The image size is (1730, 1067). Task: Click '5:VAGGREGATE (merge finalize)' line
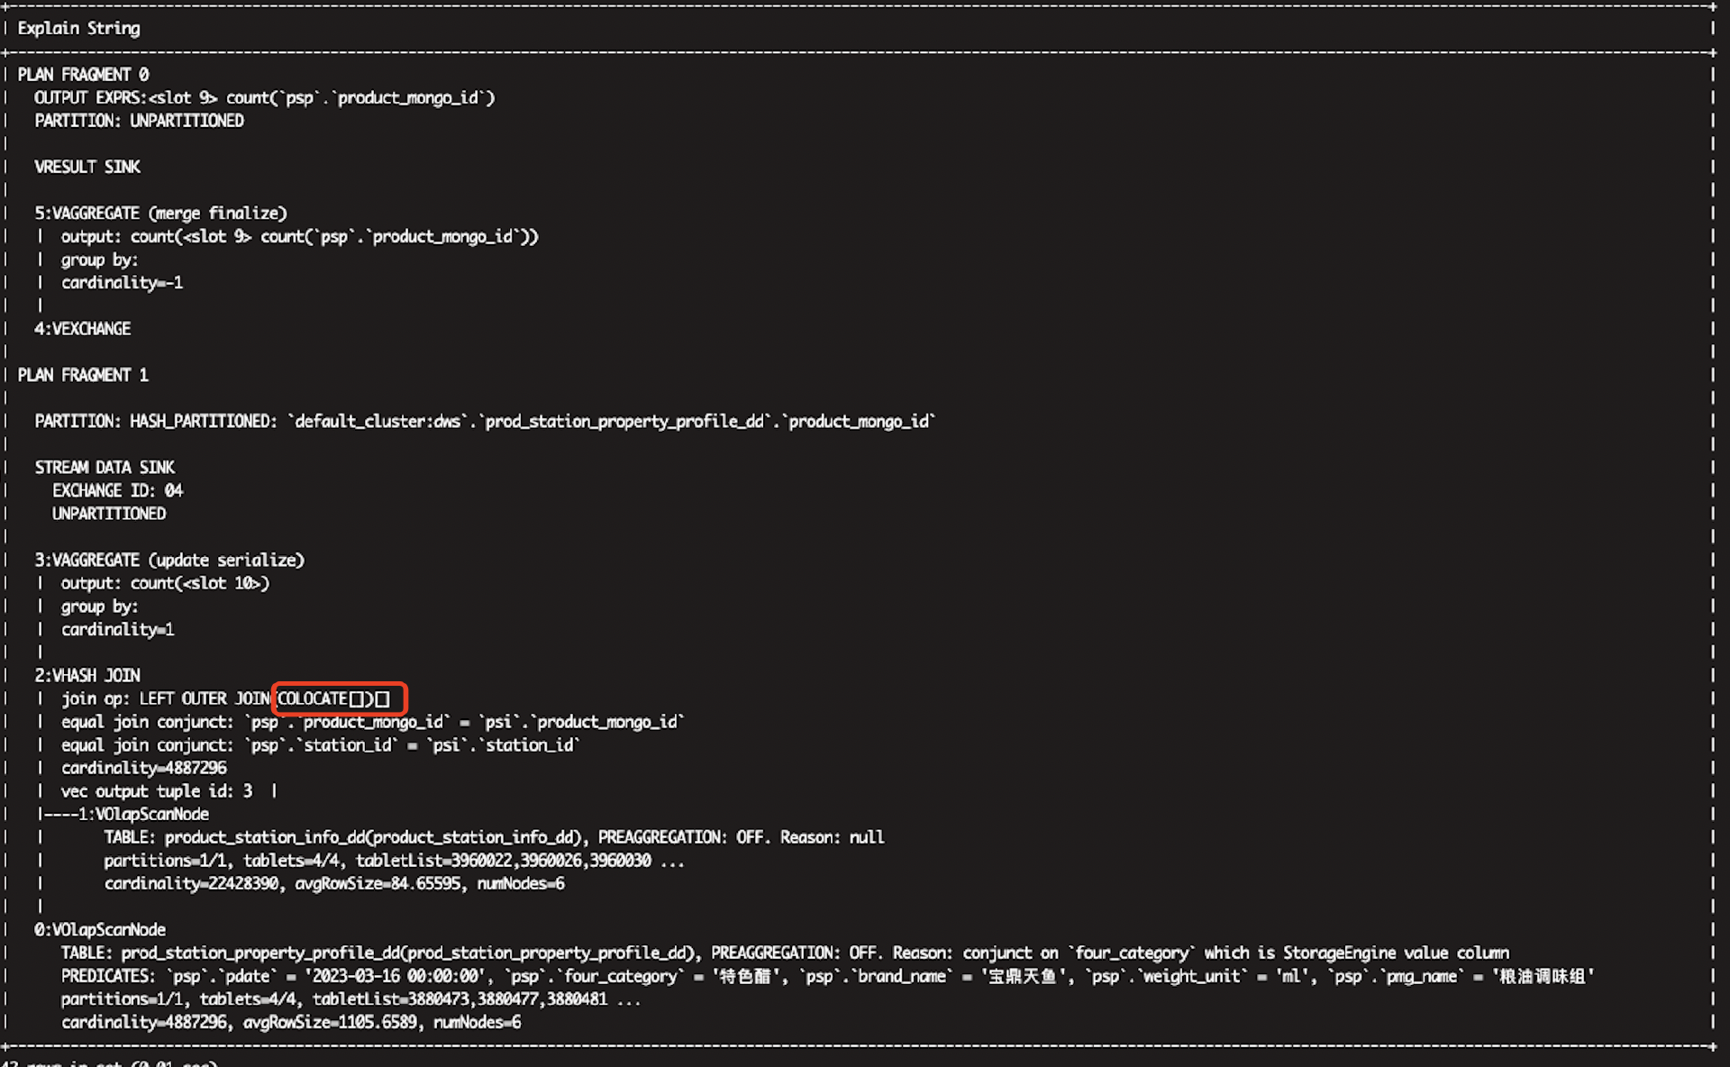pyautogui.click(x=160, y=214)
